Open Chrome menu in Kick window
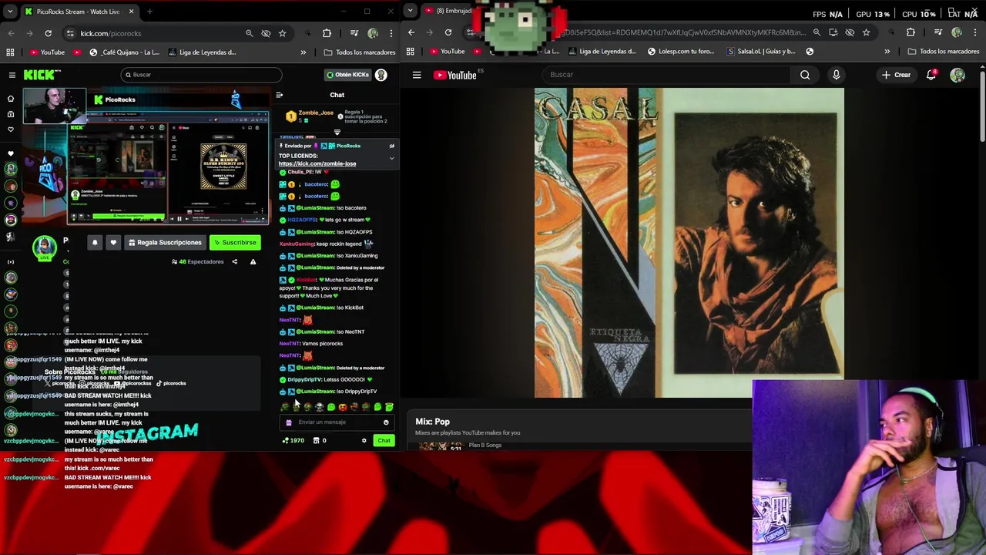Image resolution: width=986 pixels, height=555 pixels. 391,33
